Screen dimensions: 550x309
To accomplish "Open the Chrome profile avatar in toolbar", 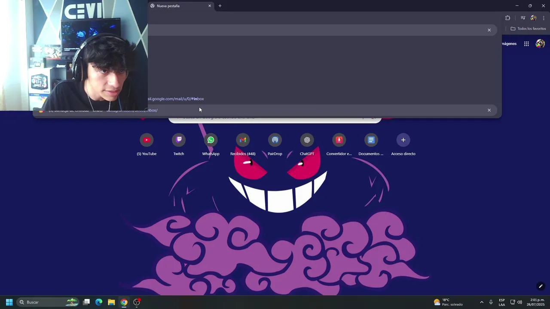I will pyautogui.click(x=533, y=18).
